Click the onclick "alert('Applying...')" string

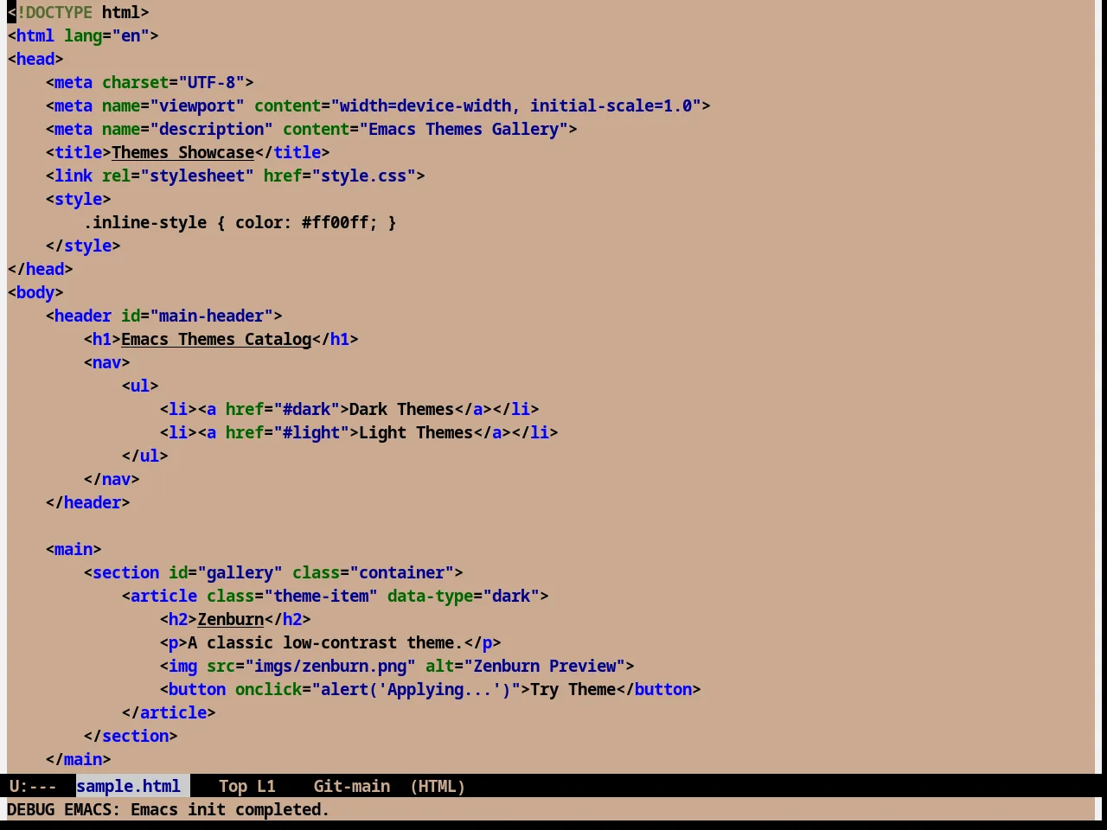coord(416,689)
